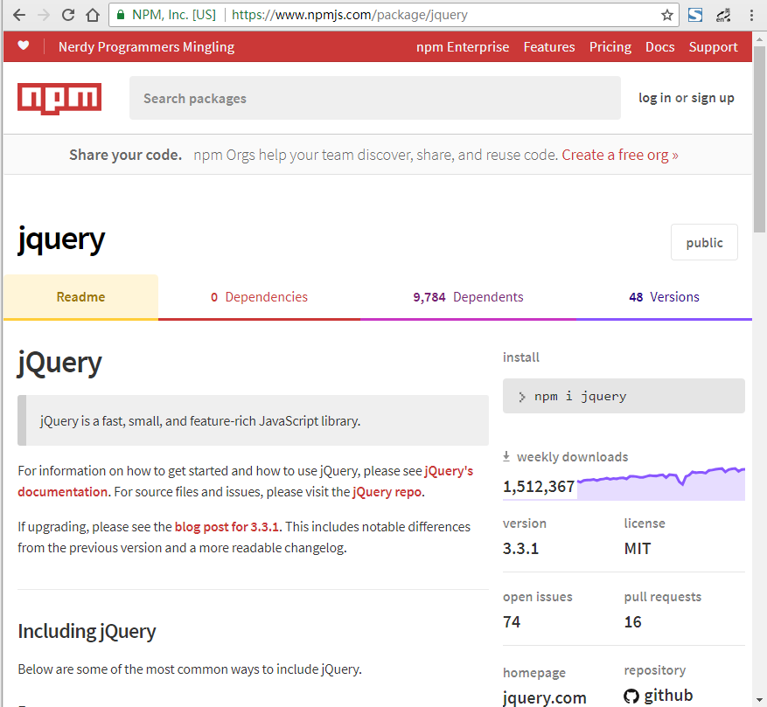Screen dimensions: 767x707
Task: Open the Chrome three-dot menu
Action: [751, 15]
